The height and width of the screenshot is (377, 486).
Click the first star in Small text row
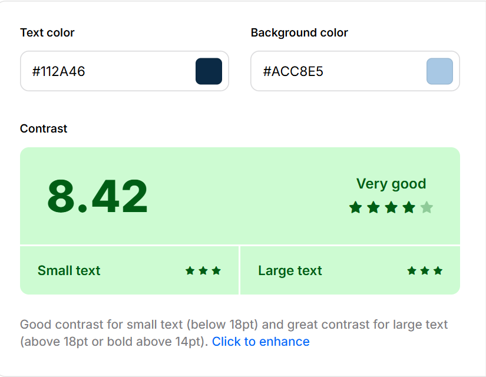(x=190, y=271)
